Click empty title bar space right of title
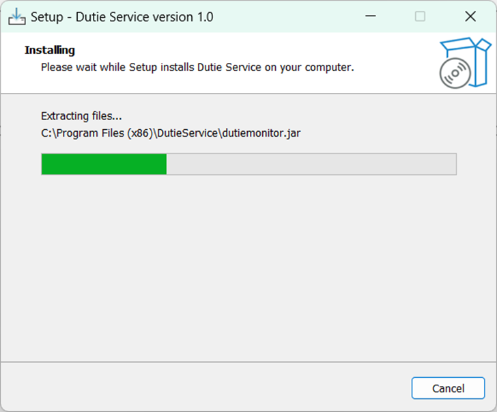Viewport: 497px width, 412px height. pos(287,16)
